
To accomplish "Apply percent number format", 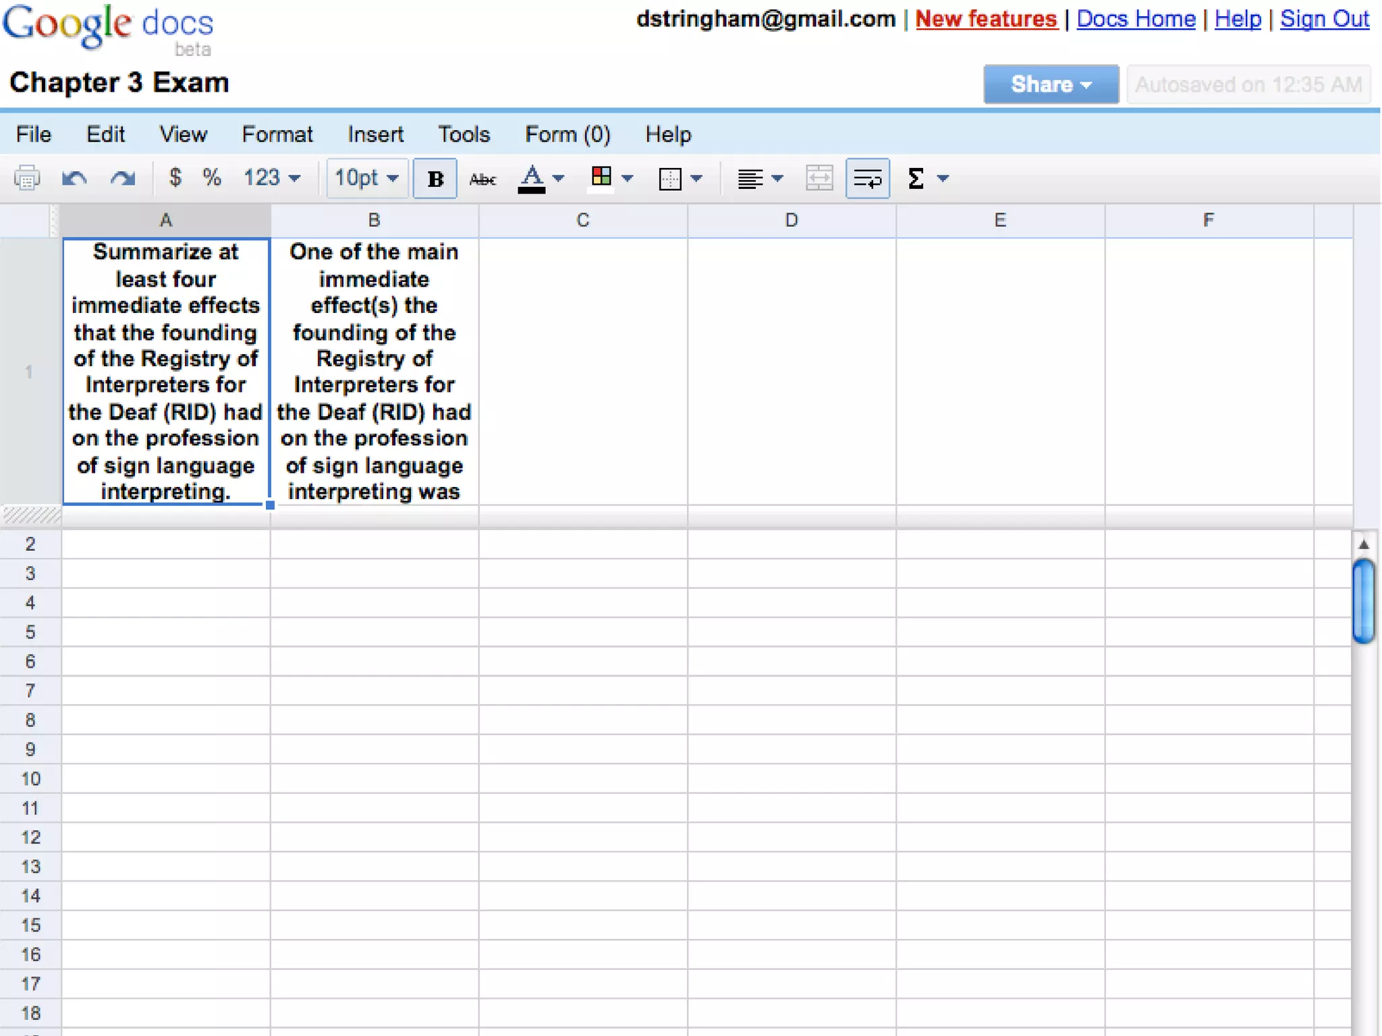I will click(212, 177).
